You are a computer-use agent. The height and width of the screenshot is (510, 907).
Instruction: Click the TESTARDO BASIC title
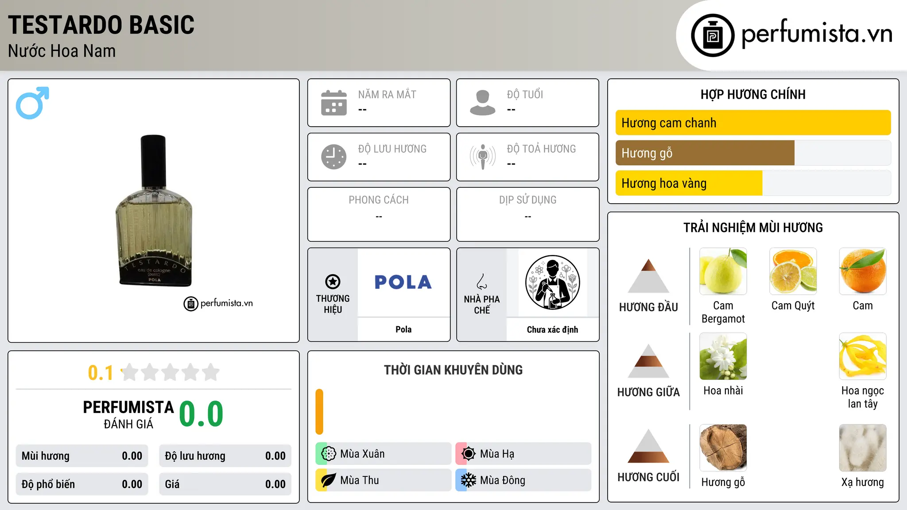pyautogui.click(x=101, y=25)
